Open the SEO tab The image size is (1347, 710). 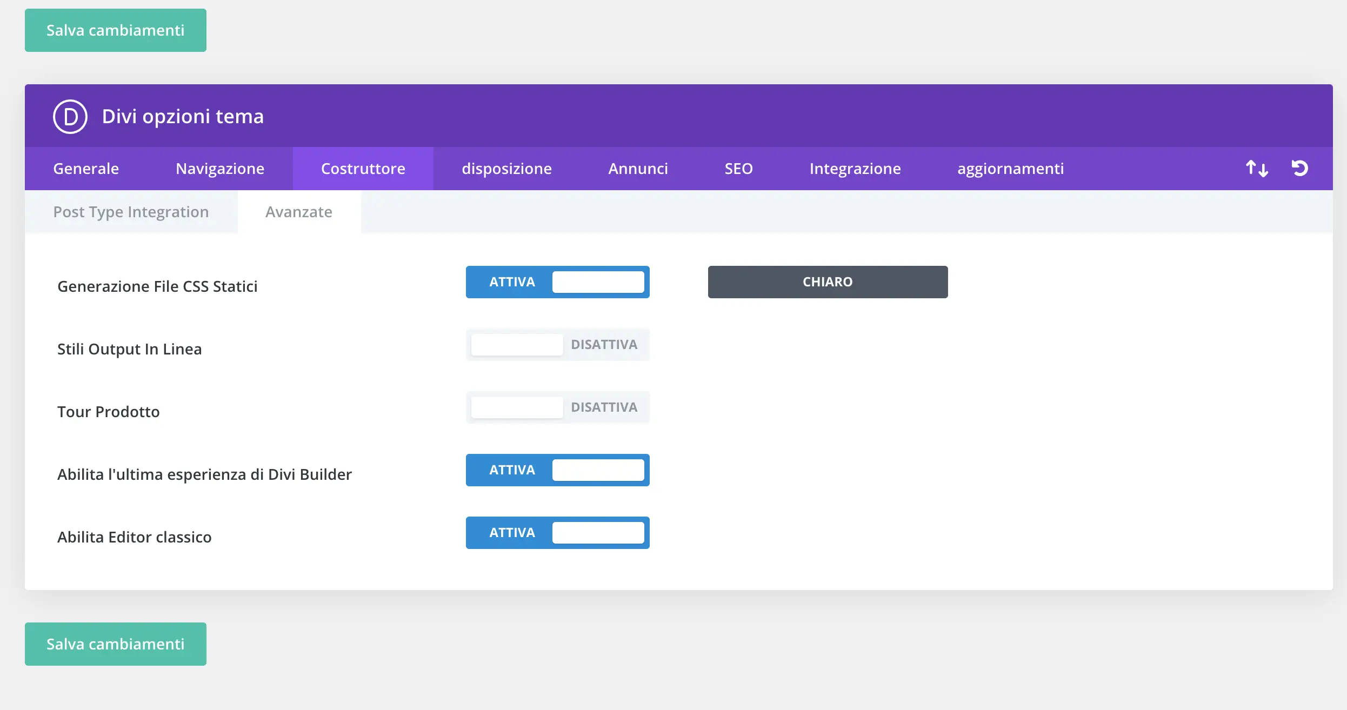click(738, 169)
